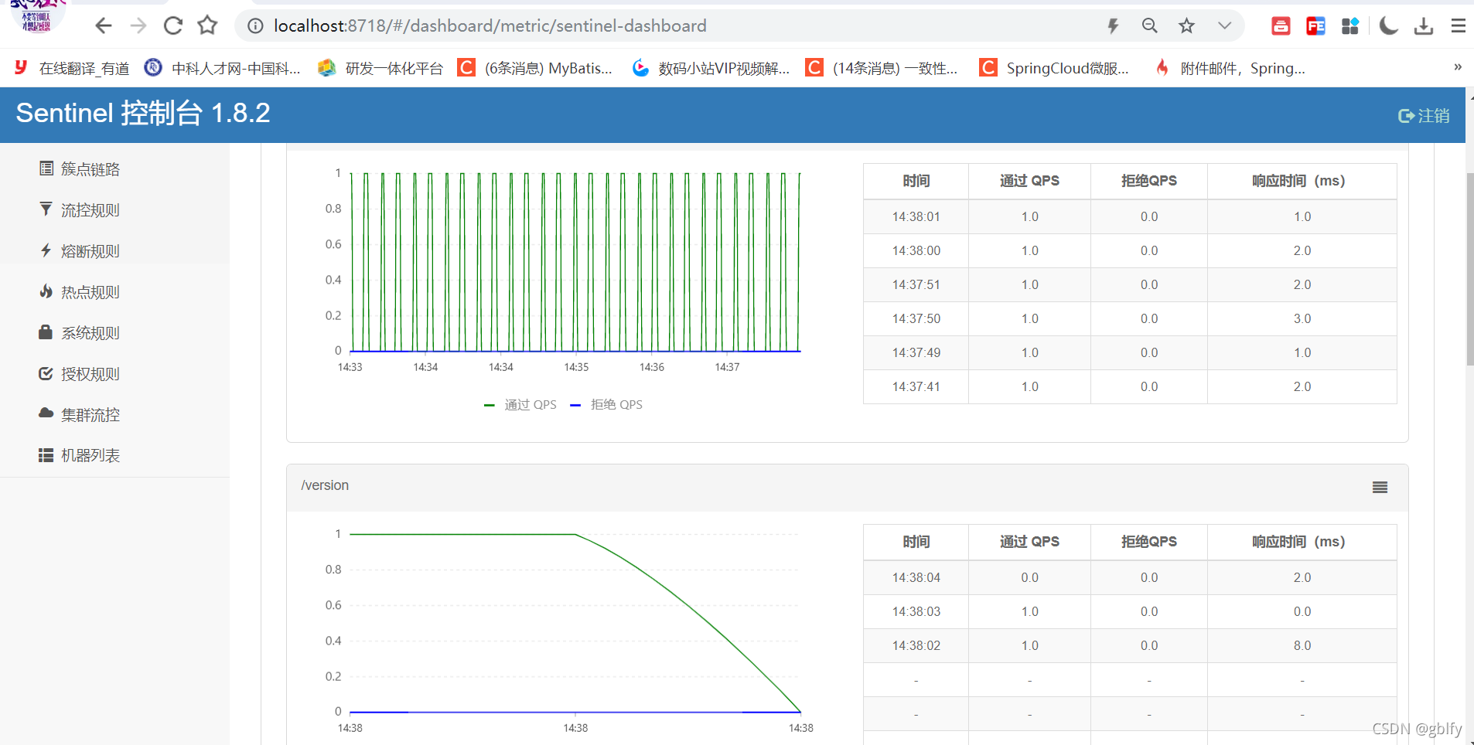Click the browser forward arrow
Screen dimensions: 1474x745
tap(138, 26)
